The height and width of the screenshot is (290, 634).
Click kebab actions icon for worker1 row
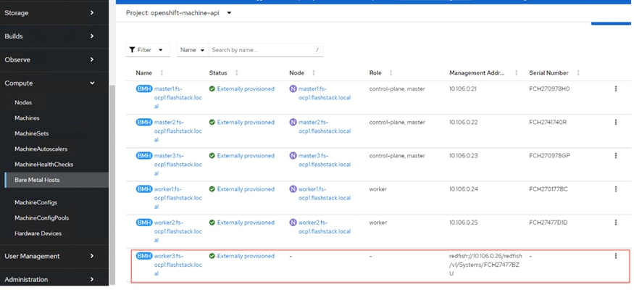[616, 189]
